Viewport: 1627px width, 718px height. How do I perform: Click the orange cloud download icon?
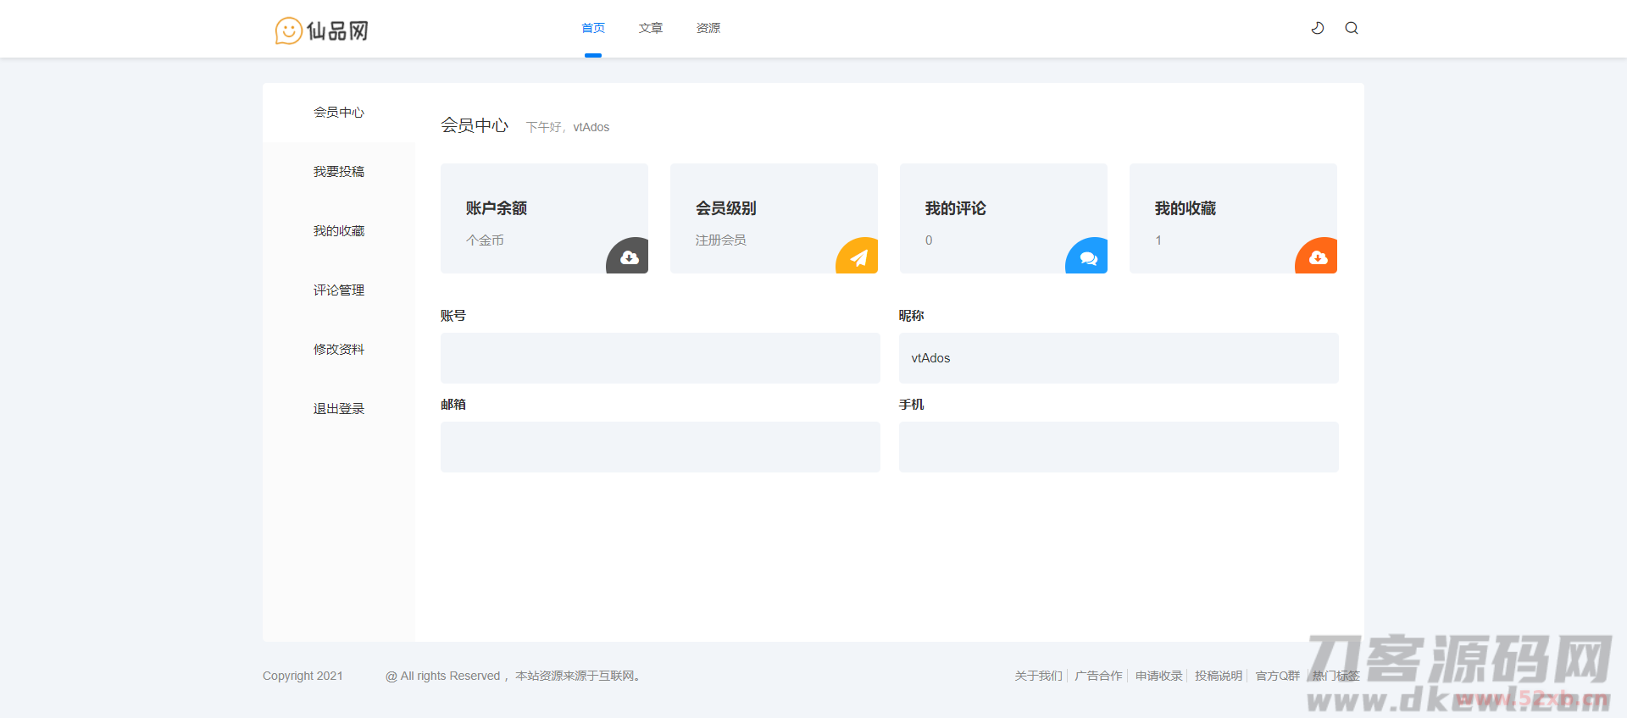tap(1318, 257)
